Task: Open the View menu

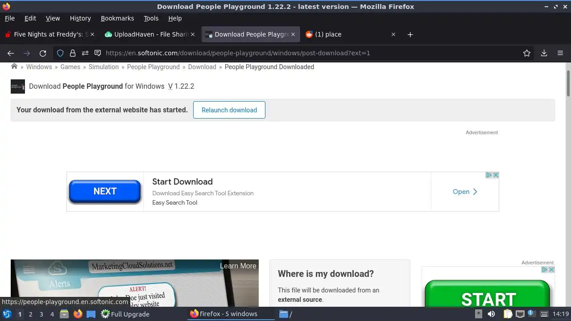Action: pyautogui.click(x=53, y=18)
